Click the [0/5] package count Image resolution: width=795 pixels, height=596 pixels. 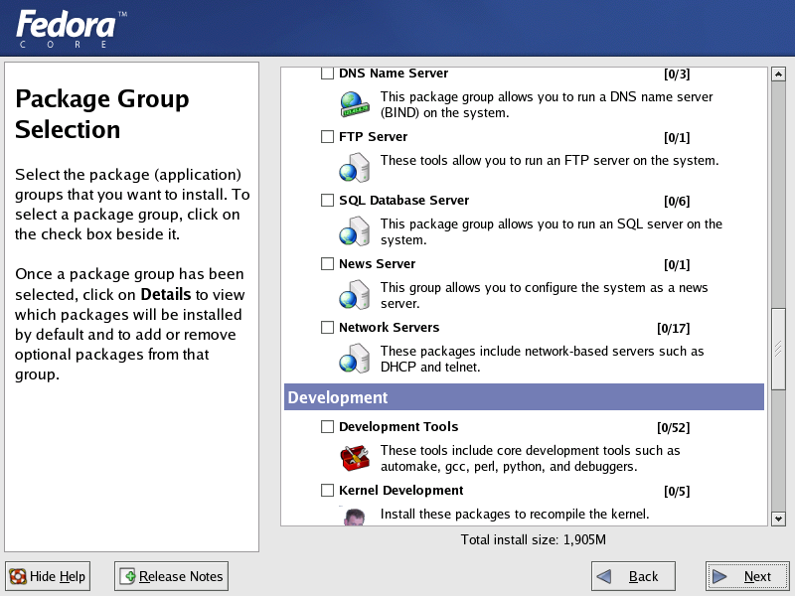click(x=677, y=491)
